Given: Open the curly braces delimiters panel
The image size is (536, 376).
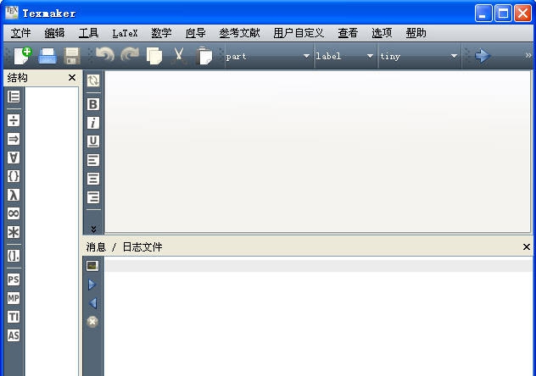Looking at the screenshot, I should [x=14, y=176].
